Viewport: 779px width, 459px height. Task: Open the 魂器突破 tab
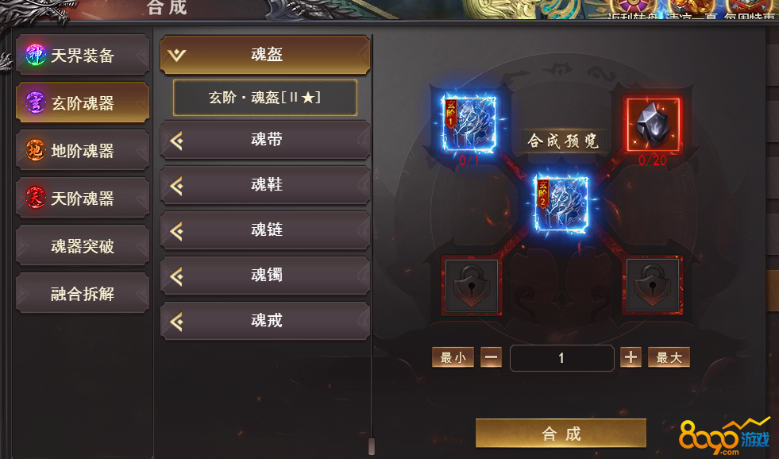coord(83,245)
